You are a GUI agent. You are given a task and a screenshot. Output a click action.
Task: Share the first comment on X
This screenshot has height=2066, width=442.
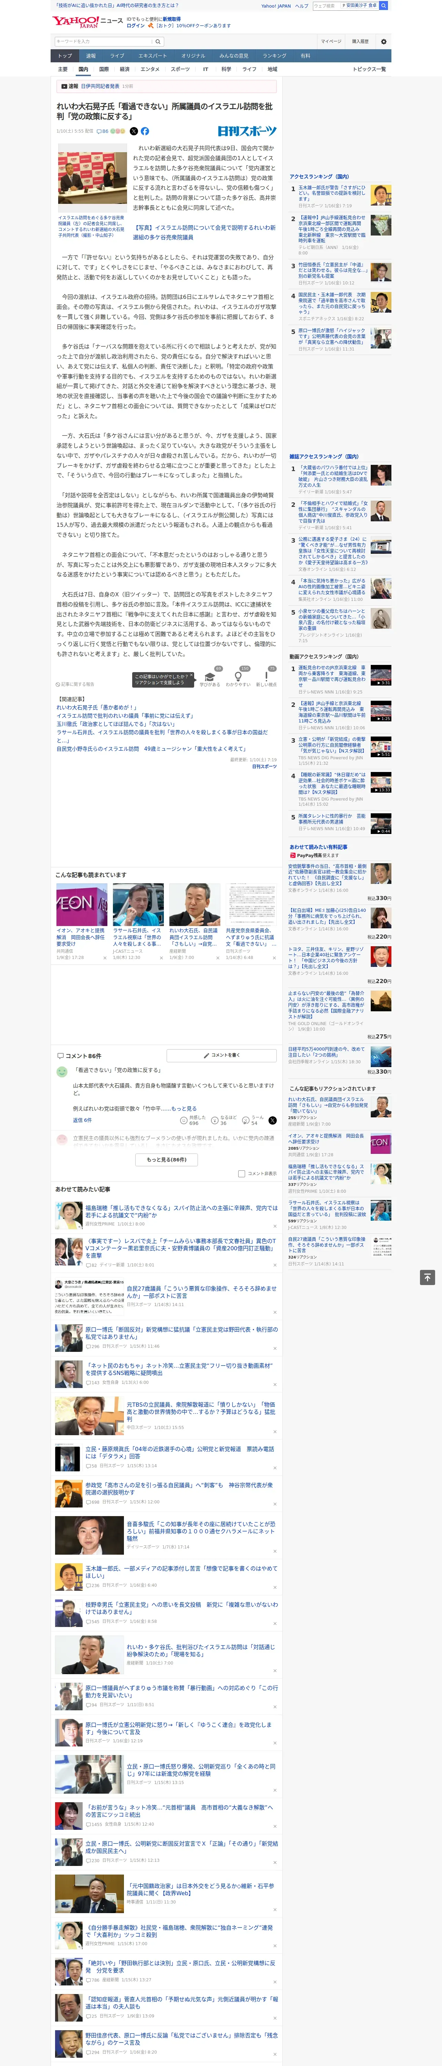[x=272, y=1120]
